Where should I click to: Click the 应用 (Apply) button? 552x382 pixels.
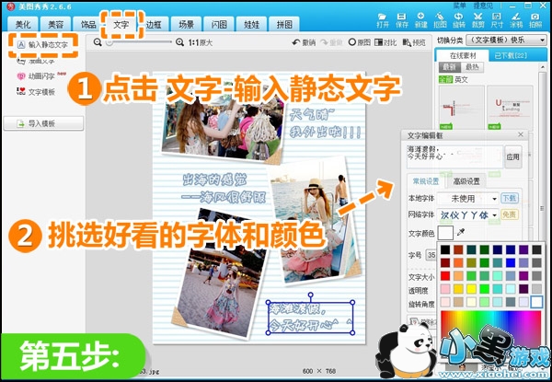click(x=513, y=156)
